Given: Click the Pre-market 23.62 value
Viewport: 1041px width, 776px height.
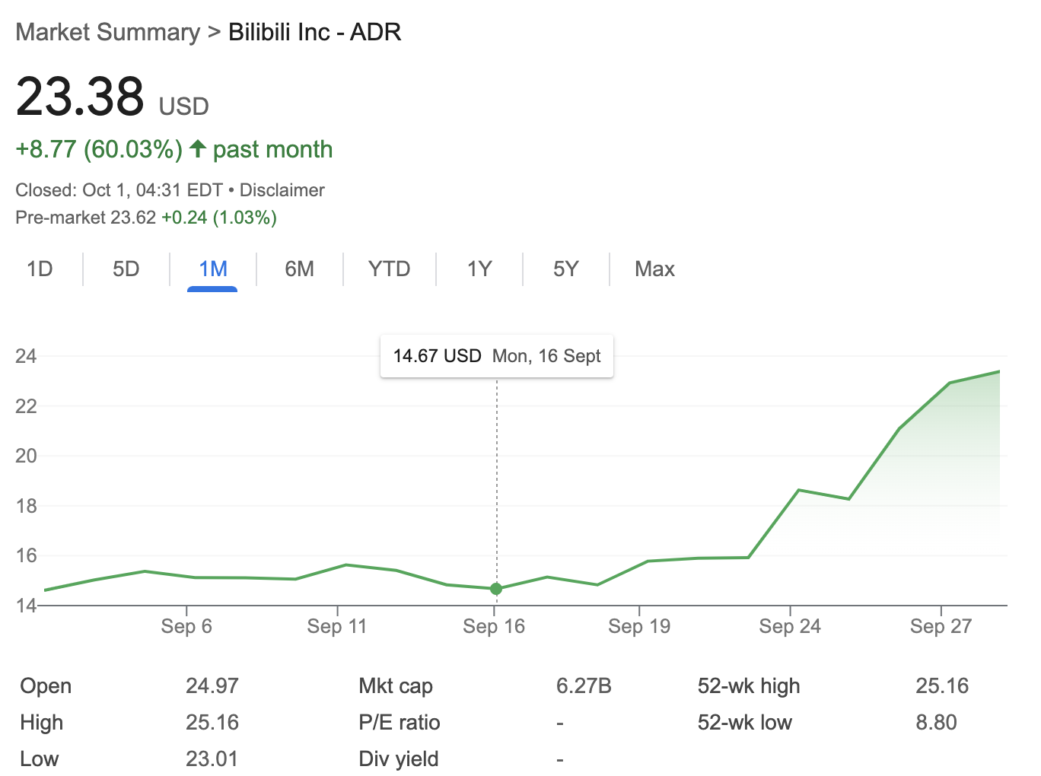Looking at the screenshot, I should [x=133, y=218].
